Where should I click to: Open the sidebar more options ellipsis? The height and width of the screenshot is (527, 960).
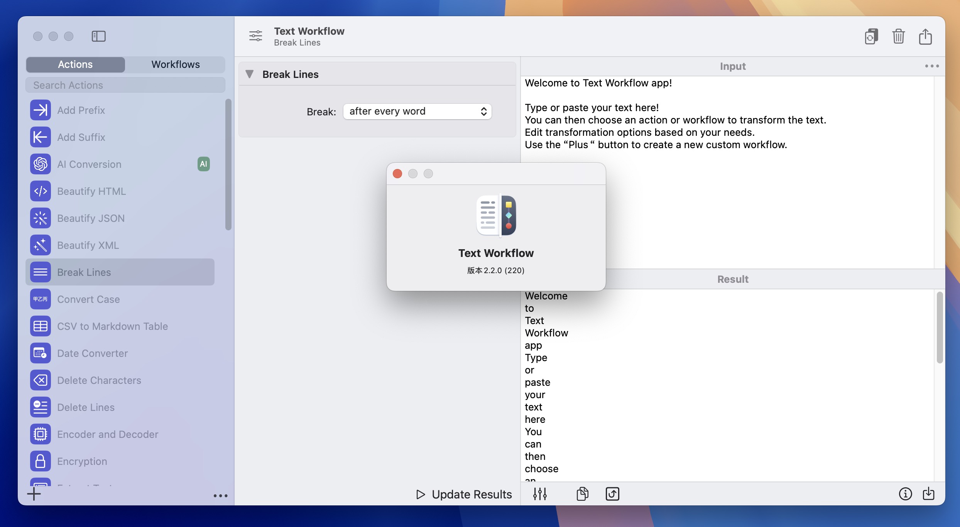[221, 496]
